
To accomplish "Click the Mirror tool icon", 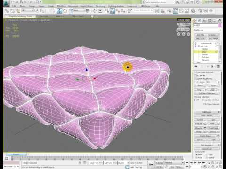I will tap(157, 11).
